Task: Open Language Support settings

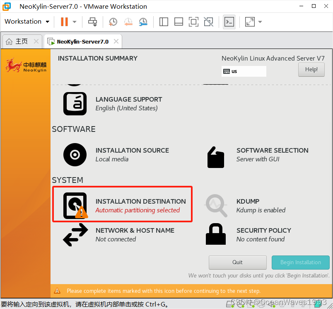Action: point(113,104)
